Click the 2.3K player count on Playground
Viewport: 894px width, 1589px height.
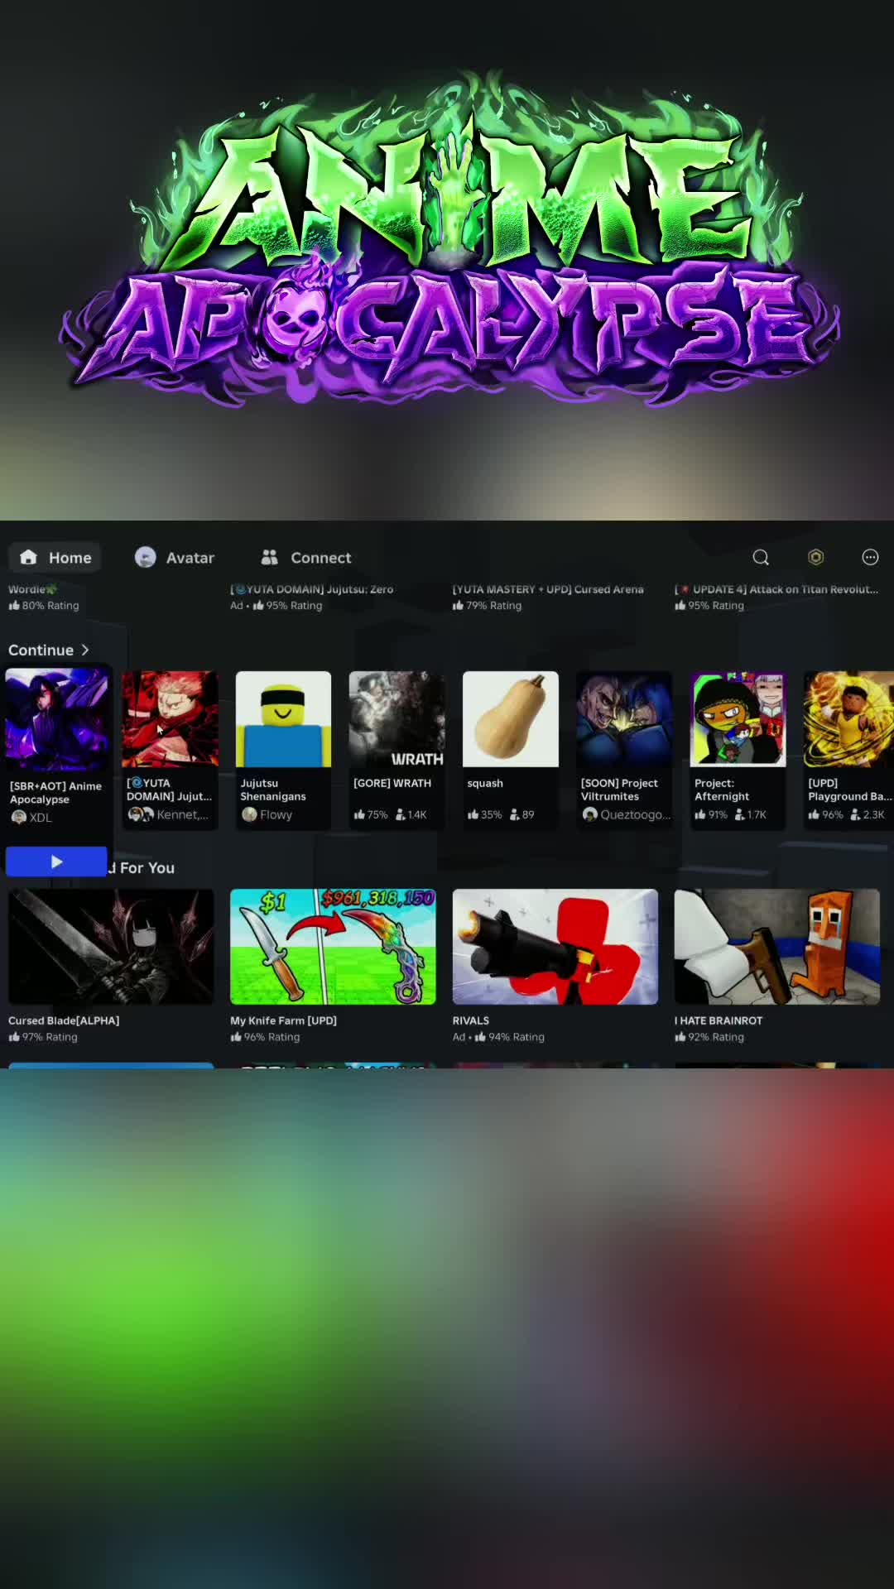point(868,815)
